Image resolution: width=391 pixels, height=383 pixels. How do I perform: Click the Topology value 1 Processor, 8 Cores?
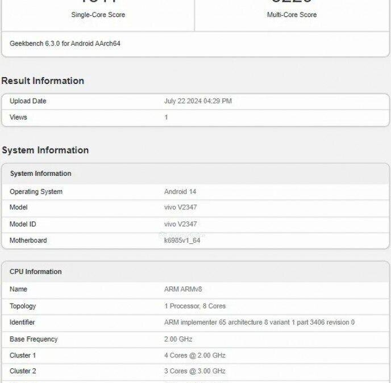click(x=195, y=306)
